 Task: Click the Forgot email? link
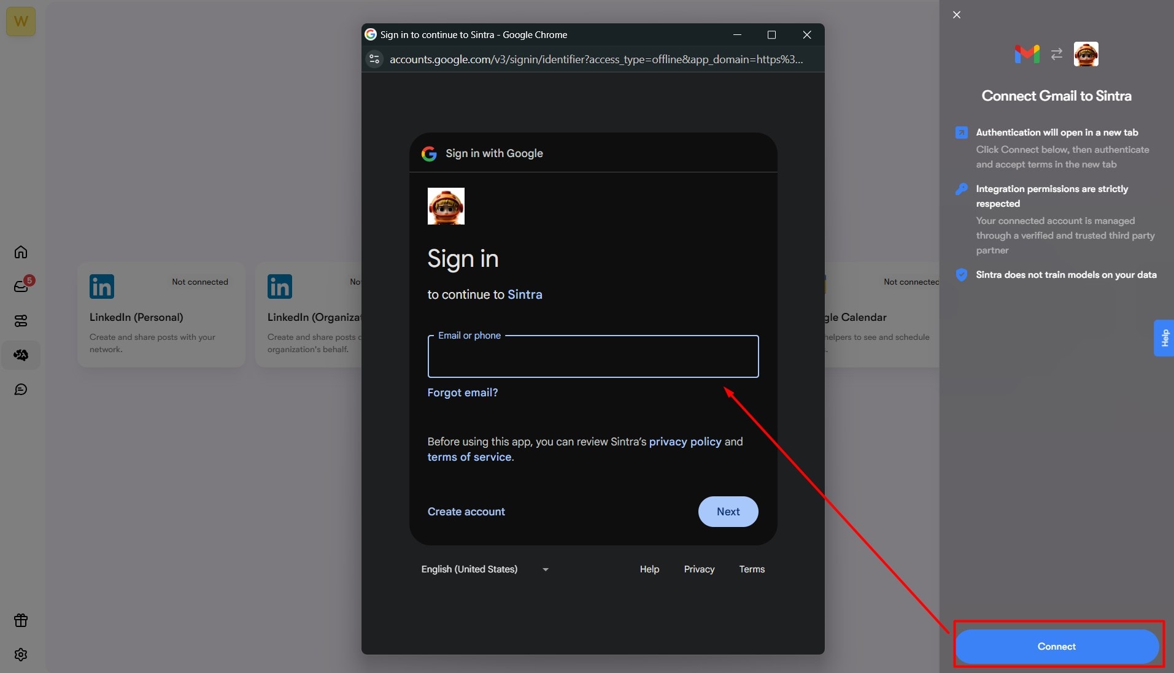click(462, 392)
